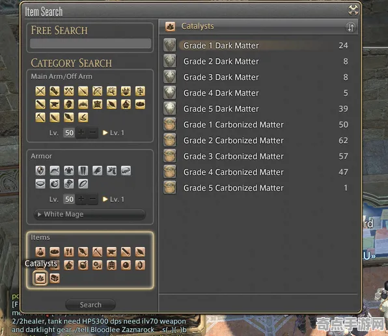
Task: Select the globe icon in Main Arm
Action: [140, 91]
